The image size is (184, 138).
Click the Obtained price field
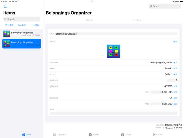point(159,92)
